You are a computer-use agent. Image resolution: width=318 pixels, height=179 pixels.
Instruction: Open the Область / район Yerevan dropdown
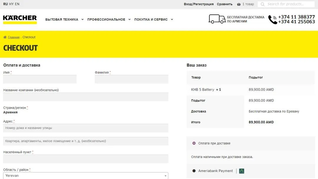86,175
